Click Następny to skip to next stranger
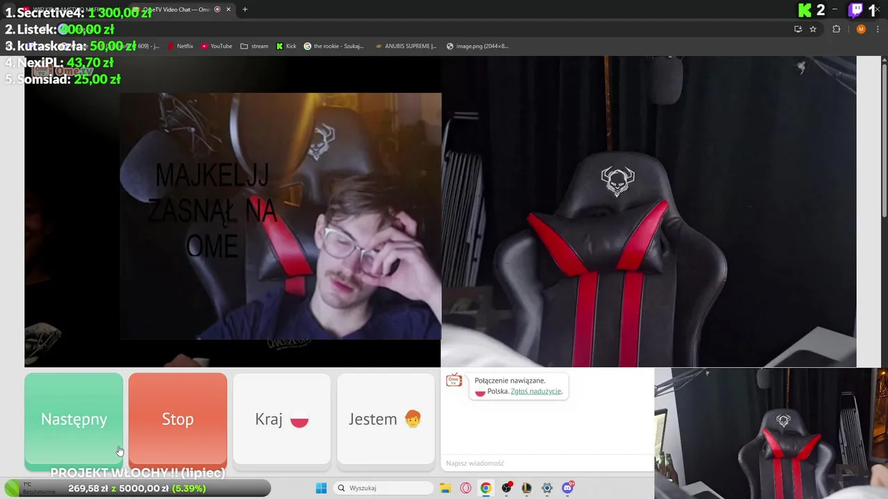The width and height of the screenshot is (888, 499). click(74, 419)
